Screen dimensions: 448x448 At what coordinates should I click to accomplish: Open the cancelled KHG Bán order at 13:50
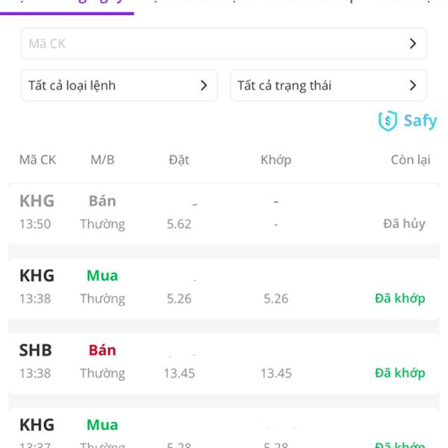coord(224,213)
